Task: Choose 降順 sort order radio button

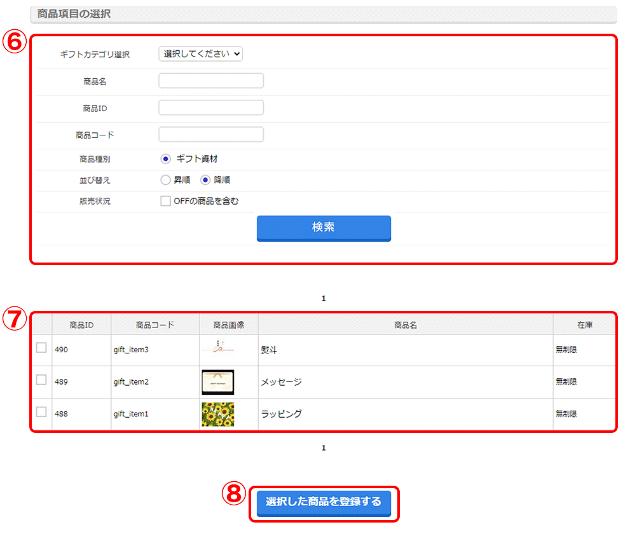Action: (205, 180)
